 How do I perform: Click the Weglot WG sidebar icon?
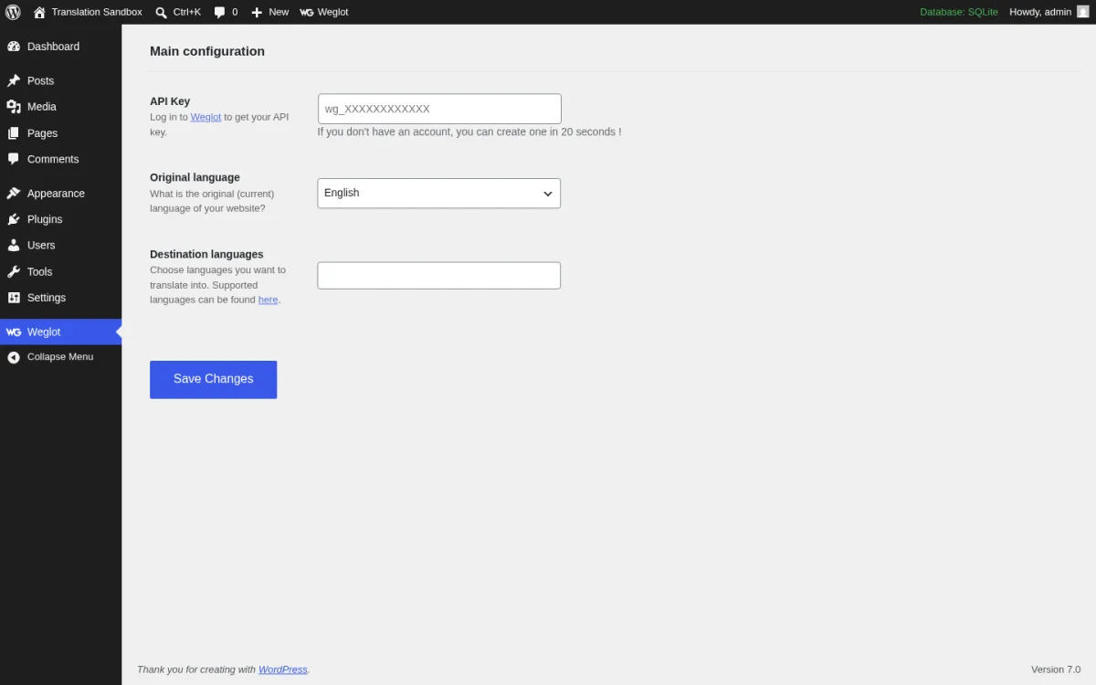tap(14, 332)
